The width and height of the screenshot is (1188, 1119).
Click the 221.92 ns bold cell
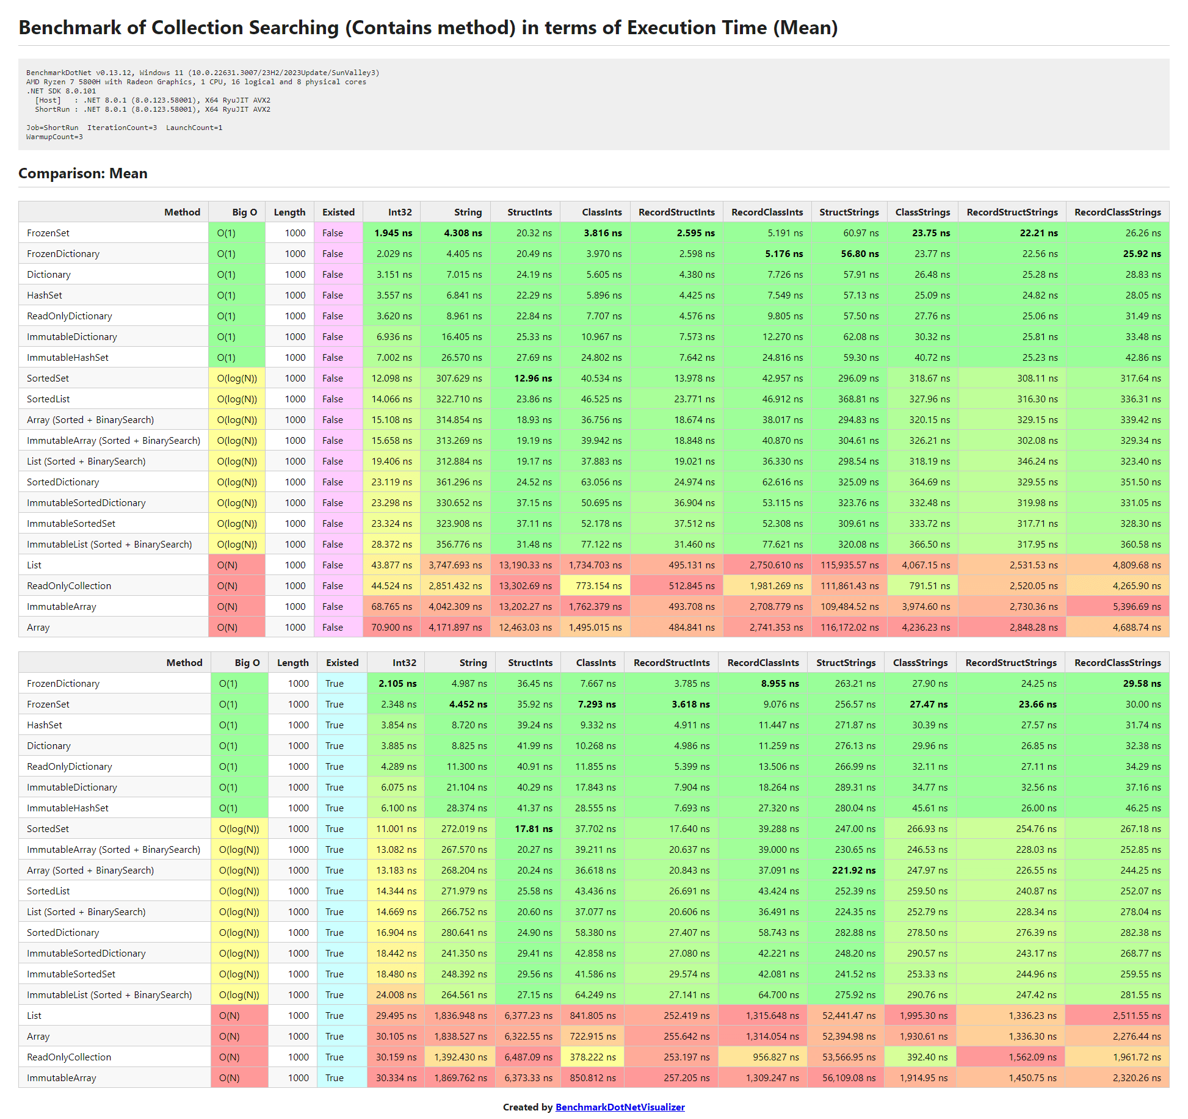coord(853,870)
